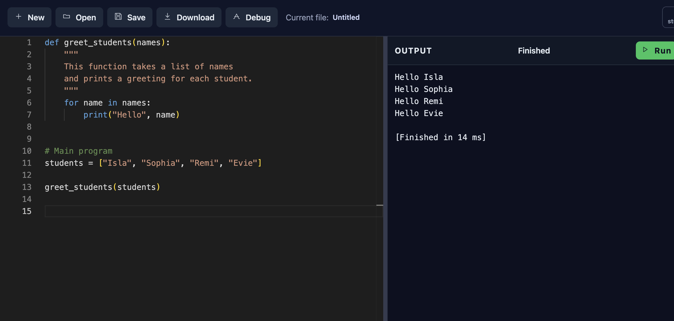Click the download arrow icon on Download button

pyautogui.click(x=168, y=17)
